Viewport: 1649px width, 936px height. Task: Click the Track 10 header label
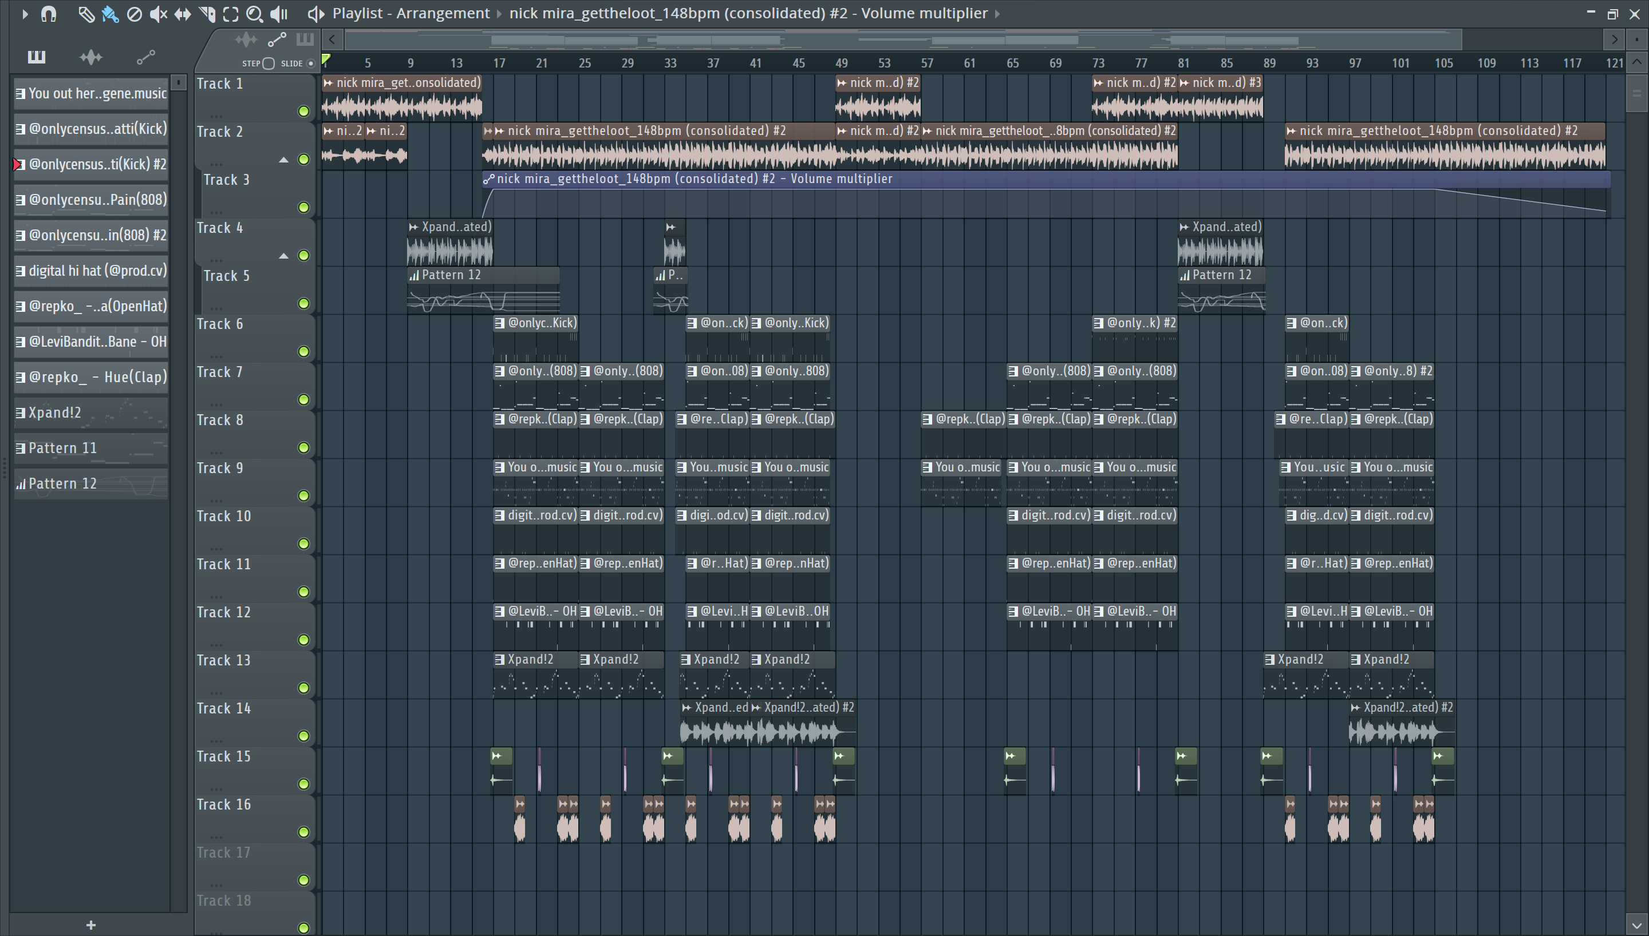pos(224,516)
